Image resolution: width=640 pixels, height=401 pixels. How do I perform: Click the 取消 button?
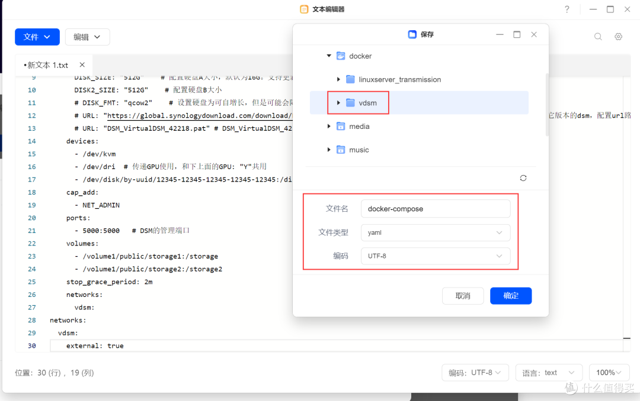(x=463, y=296)
